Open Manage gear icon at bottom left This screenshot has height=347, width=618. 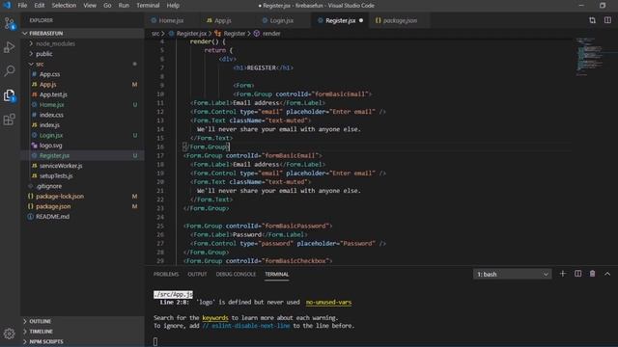[10, 334]
